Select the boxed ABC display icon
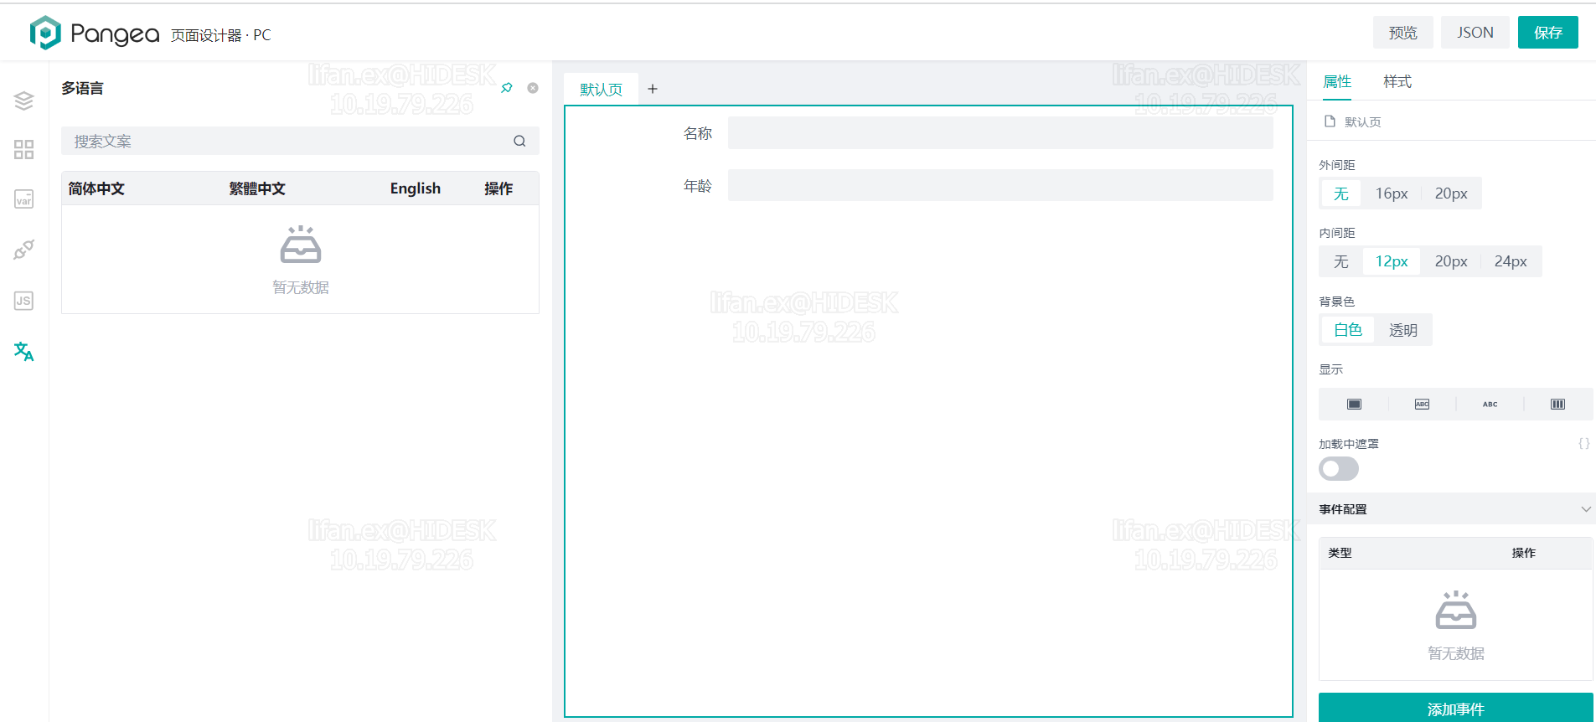This screenshot has height=722, width=1596. (x=1422, y=405)
